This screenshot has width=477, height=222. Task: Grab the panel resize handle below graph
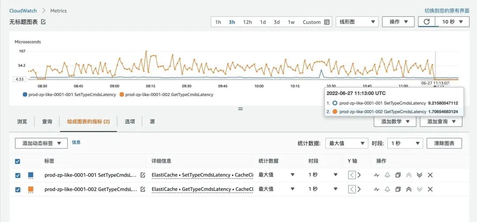pos(240,108)
